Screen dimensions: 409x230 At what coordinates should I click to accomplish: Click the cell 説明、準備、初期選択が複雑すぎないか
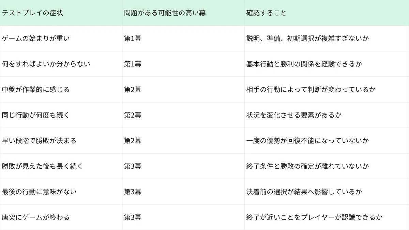tap(327, 39)
